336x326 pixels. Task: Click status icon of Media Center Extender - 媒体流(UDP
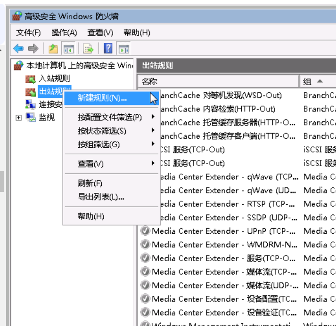[145, 285]
